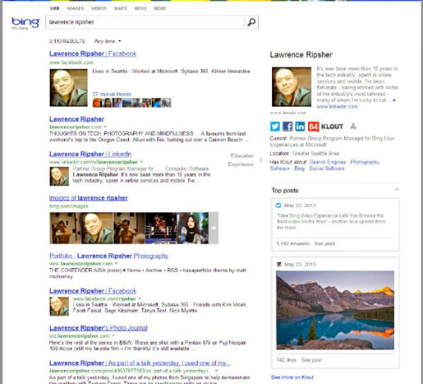
Task: Click bing.com/images URL text
Action: pos(68,206)
